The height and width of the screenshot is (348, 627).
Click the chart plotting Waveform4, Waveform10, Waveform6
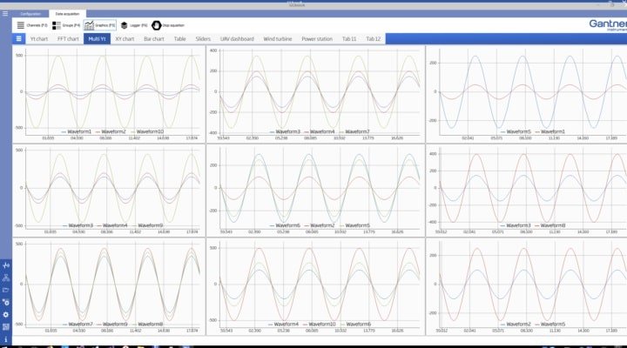(x=315, y=287)
